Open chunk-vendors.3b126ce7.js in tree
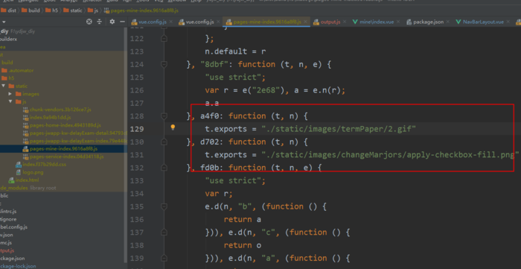This screenshot has height=269, width=521. coord(57,110)
